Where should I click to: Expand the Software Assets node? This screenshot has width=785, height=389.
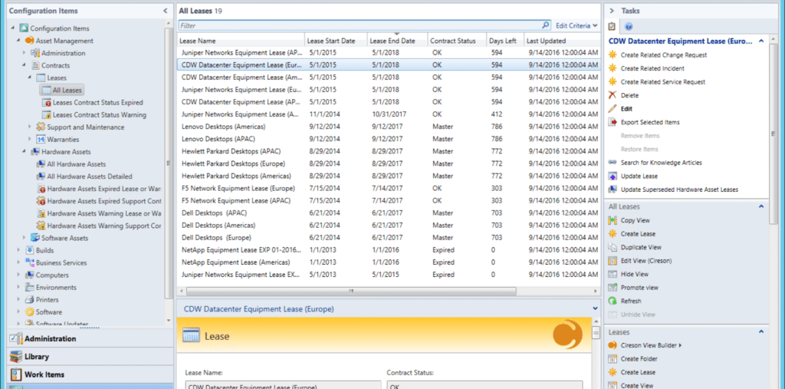click(x=24, y=238)
